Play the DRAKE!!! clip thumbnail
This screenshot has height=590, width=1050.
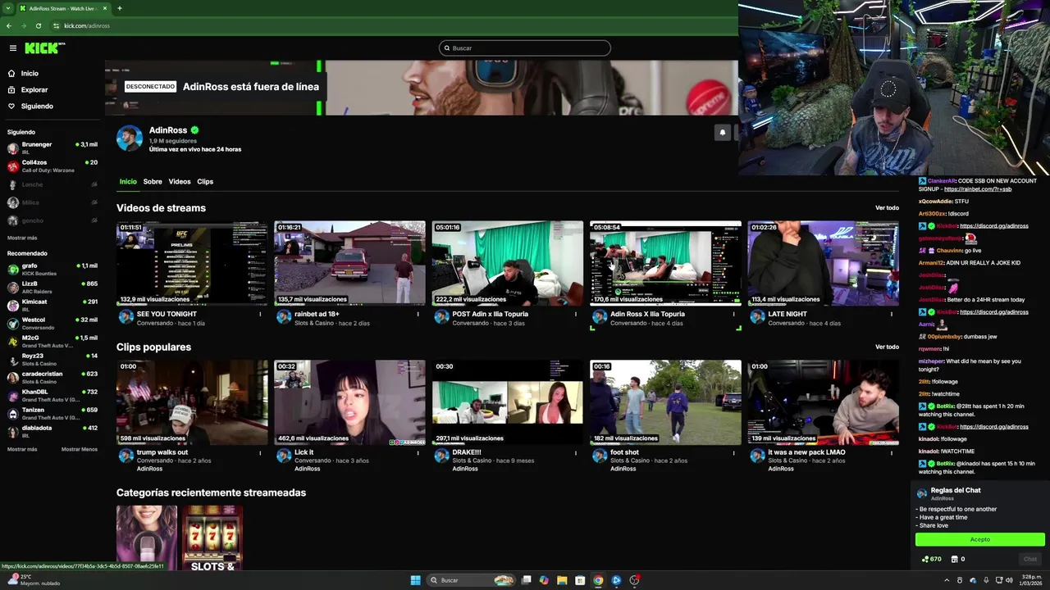point(508,402)
